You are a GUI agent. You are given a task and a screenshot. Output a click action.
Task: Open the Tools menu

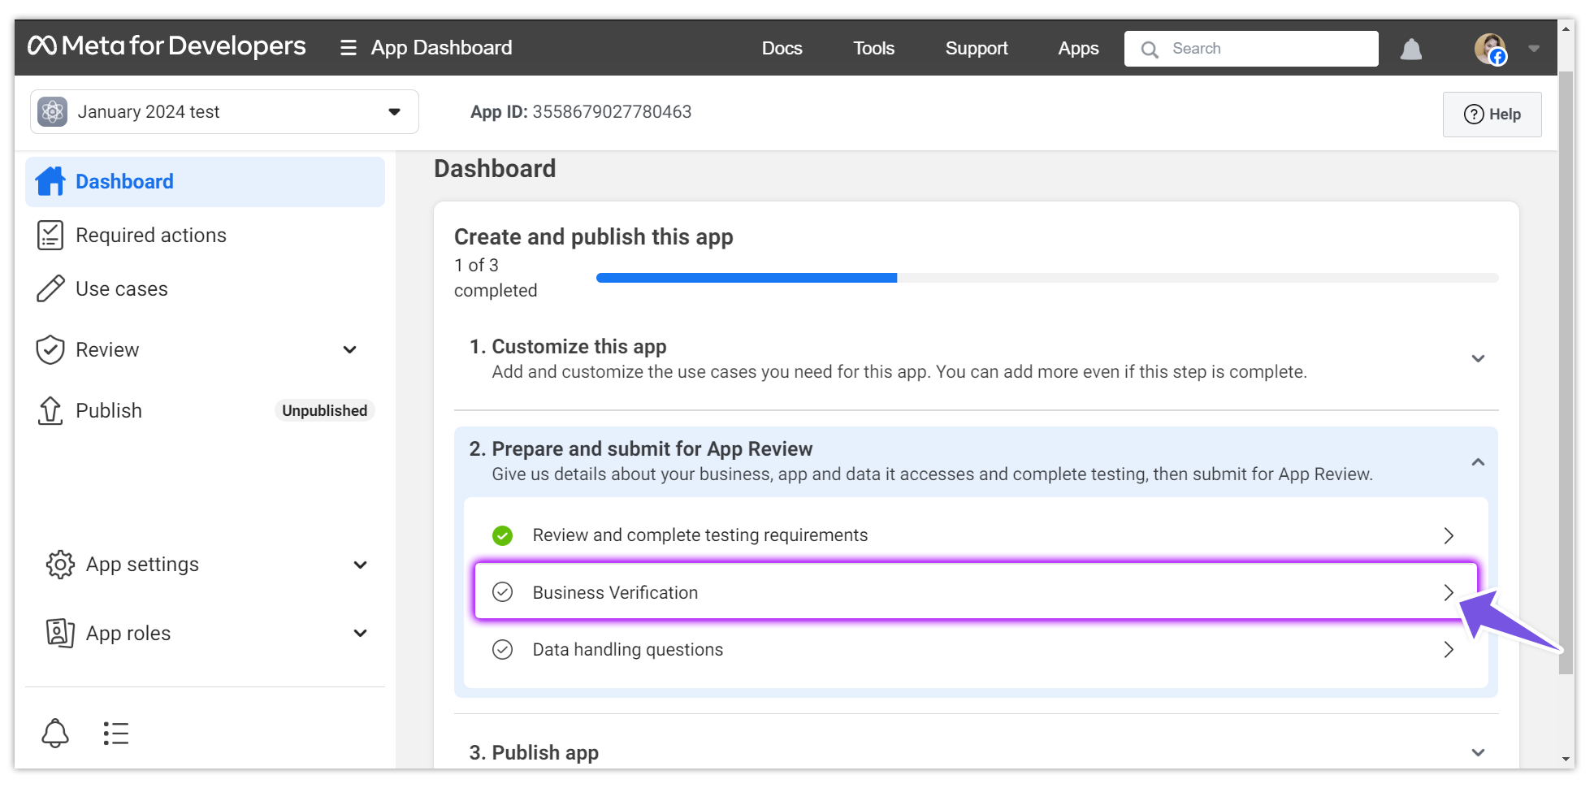pyautogui.click(x=873, y=49)
